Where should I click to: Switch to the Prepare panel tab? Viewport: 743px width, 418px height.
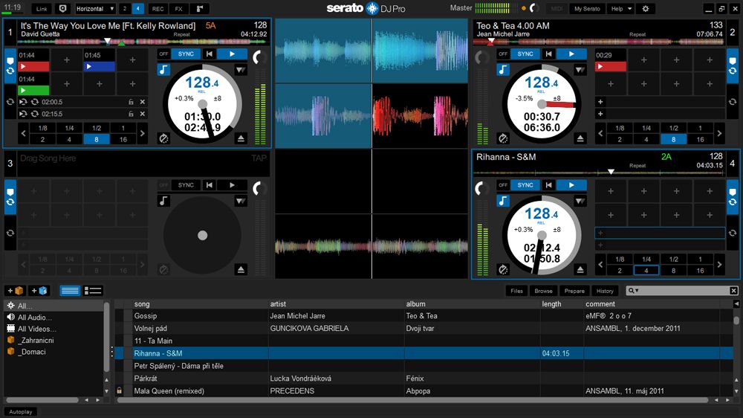[x=574, y=291]
